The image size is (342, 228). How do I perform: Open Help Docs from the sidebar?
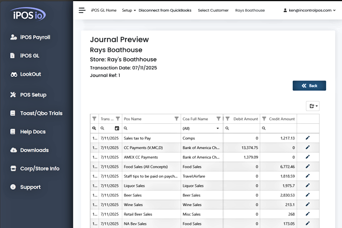tap(33, 131)
